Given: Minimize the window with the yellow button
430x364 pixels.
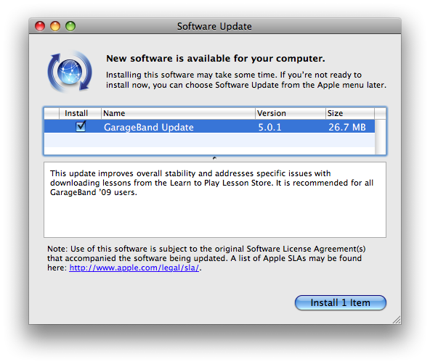Looking at the screenshot, I should [55, 26].
